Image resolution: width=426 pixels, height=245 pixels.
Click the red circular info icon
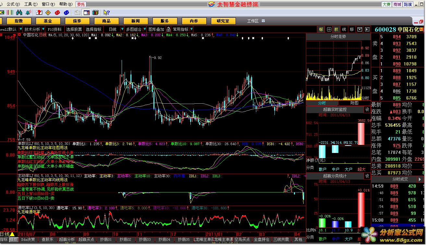click(57, 13)
